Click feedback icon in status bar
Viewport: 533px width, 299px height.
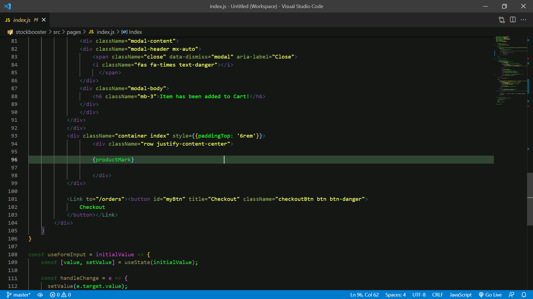click(x=511, y=295)
